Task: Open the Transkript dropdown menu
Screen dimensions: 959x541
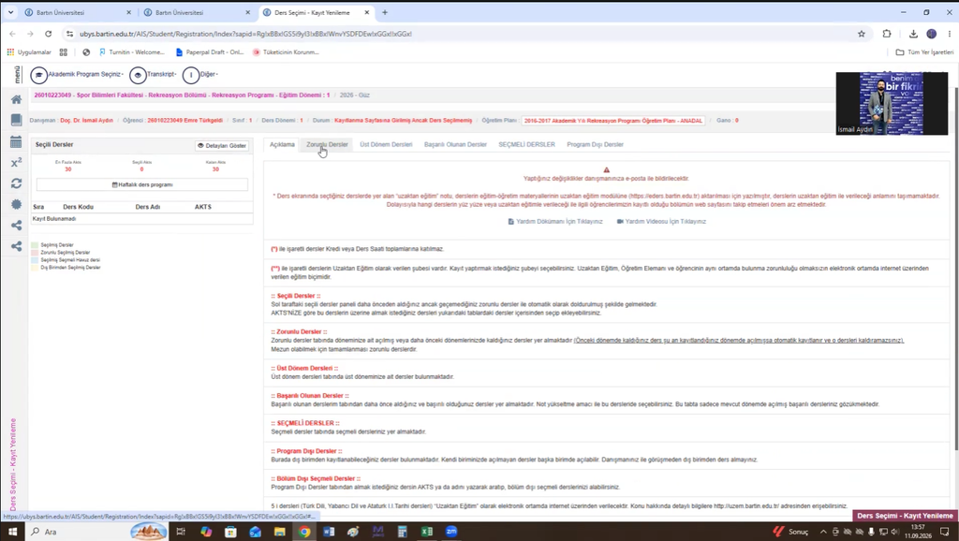Action: point(153,75)
